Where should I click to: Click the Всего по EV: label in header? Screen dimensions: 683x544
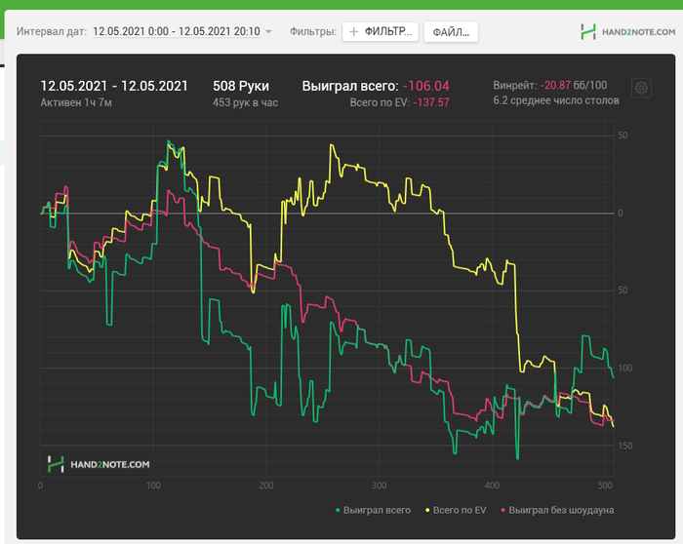[380, 102]
